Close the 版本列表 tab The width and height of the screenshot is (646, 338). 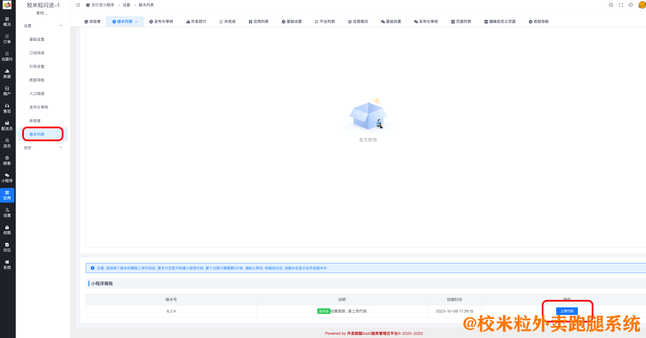[x=136, y=22]
